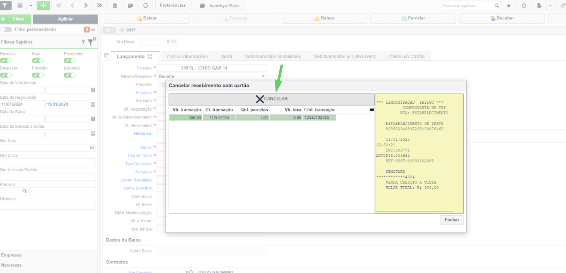
Task: Toggle Real filter switch
Action: coord(38,61)
